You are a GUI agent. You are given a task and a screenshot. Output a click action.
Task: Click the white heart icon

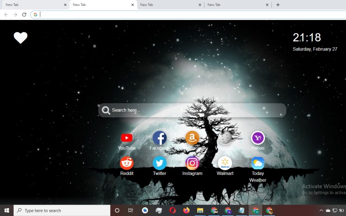(x=21, y=38)
